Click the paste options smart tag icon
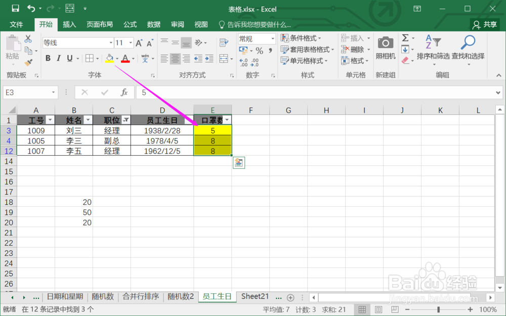The image size is (506, 316). (239, 163)
